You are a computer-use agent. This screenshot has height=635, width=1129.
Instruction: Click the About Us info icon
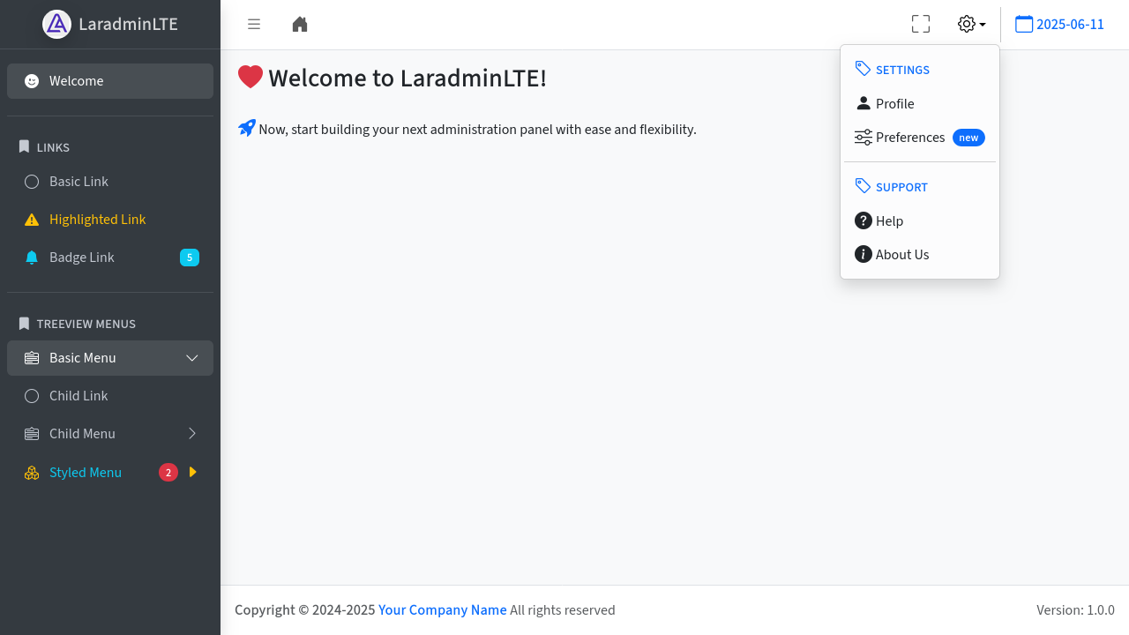click(x=864, y=254)
